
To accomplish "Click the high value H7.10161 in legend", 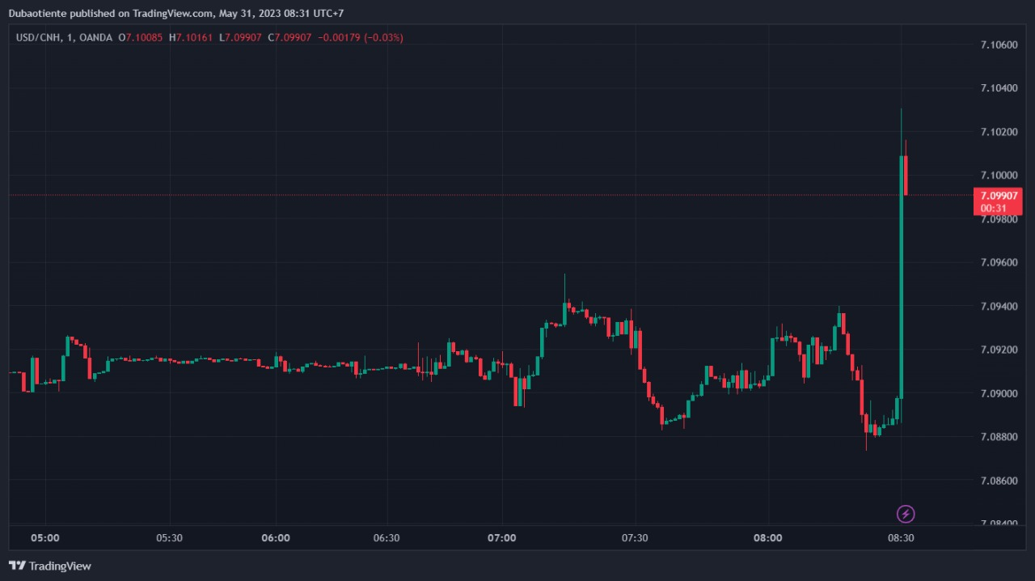I will click(192, 37).
